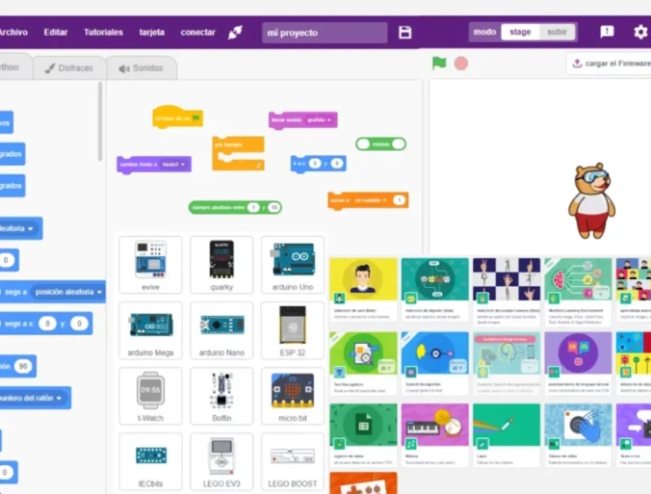Select the LEGO EV3 board

221,461
